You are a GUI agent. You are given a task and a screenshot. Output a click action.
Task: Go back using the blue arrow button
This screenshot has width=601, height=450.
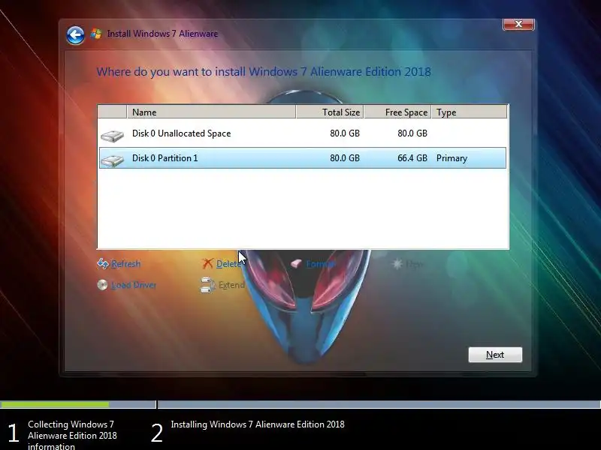coord(75,35)
